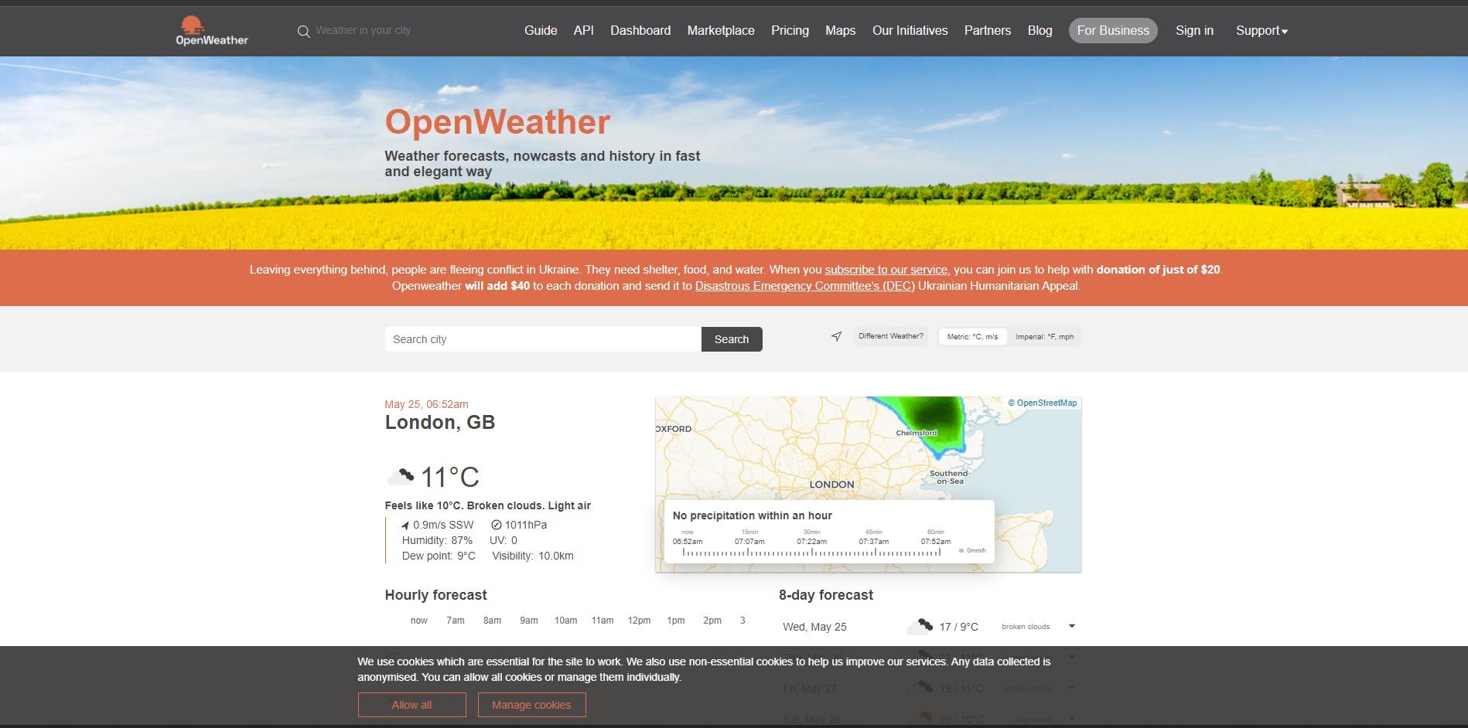Click the Chelmsford label on the map
This screenshot has height=728, width=1468.
917,433
